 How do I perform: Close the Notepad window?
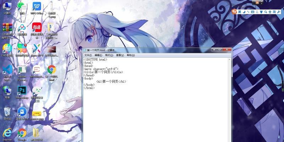coord(226,49)
